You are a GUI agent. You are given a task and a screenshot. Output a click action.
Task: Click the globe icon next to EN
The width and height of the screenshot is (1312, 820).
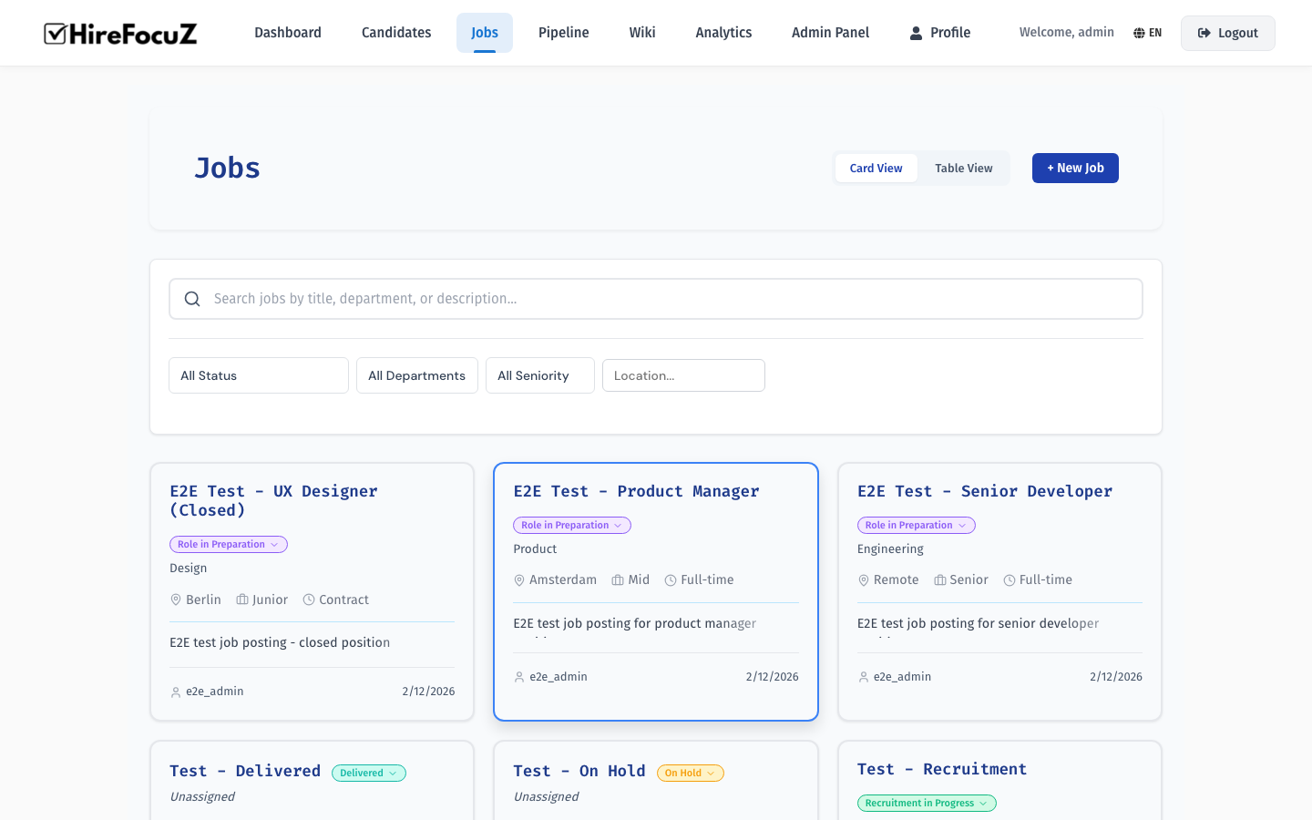1138,32
